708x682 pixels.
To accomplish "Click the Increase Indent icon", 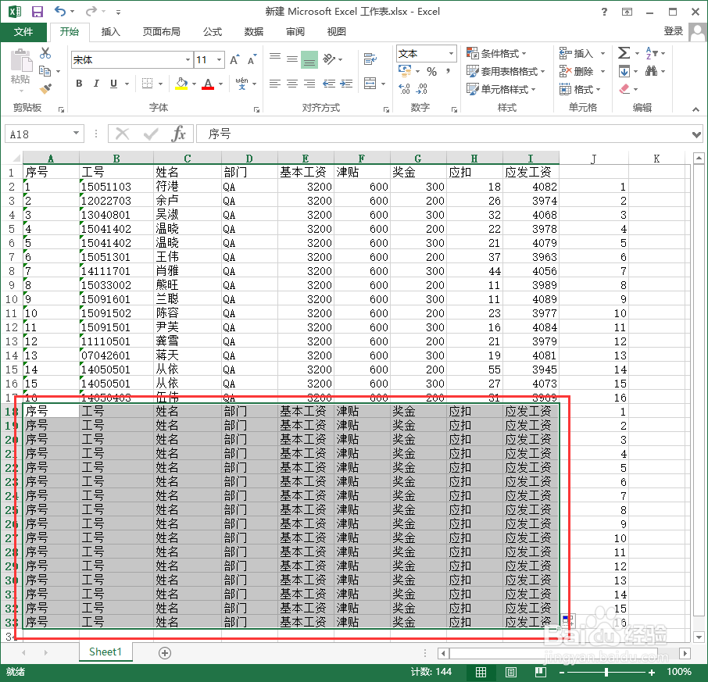I will pos(346,84).
